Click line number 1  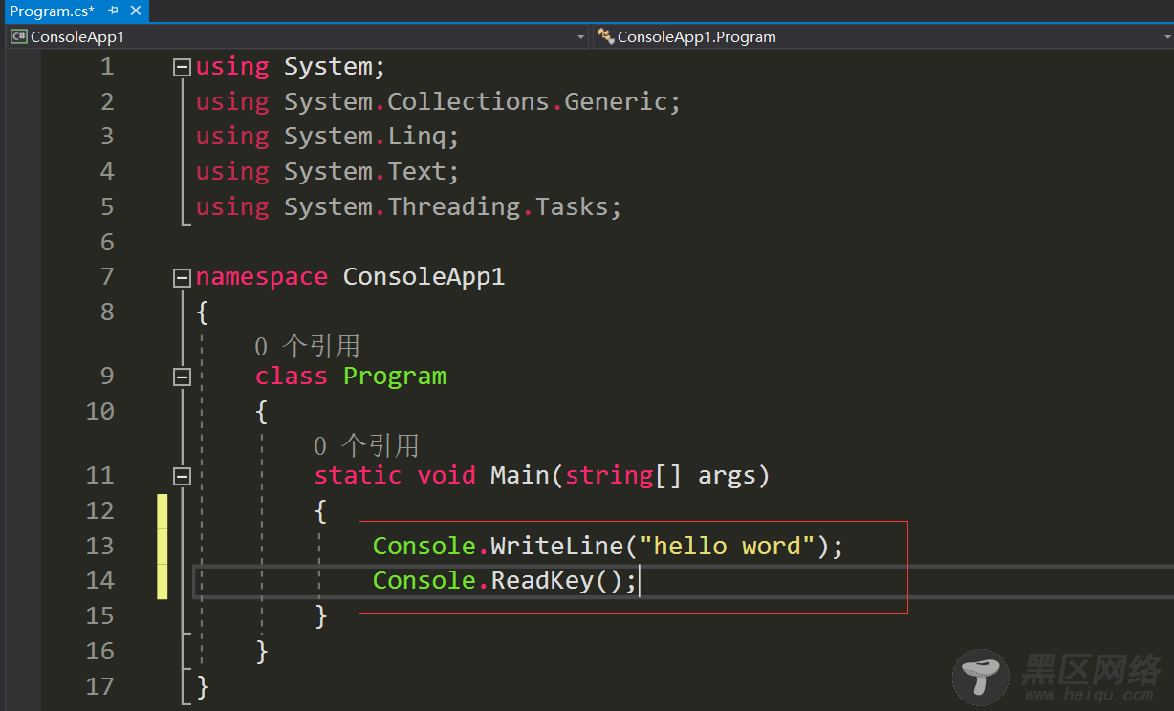(106, 67)
